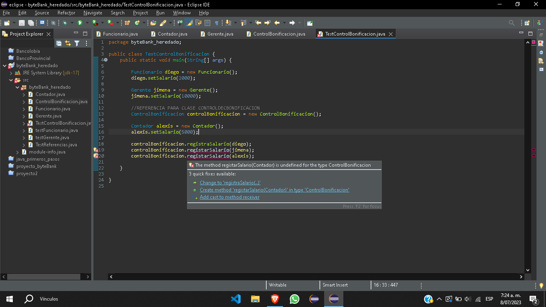The width and height of the screenshot is (546, 307).
Task: Open a terminal from the toolbar
Action: click(42, 23)
